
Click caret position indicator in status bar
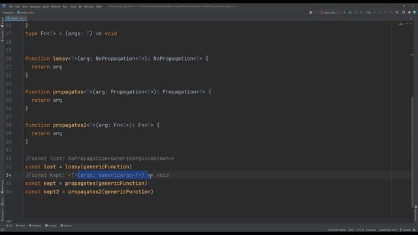(x=336, y=230)
